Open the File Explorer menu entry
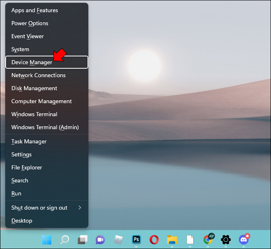The image size is (271, 249). tap(47, 167)
